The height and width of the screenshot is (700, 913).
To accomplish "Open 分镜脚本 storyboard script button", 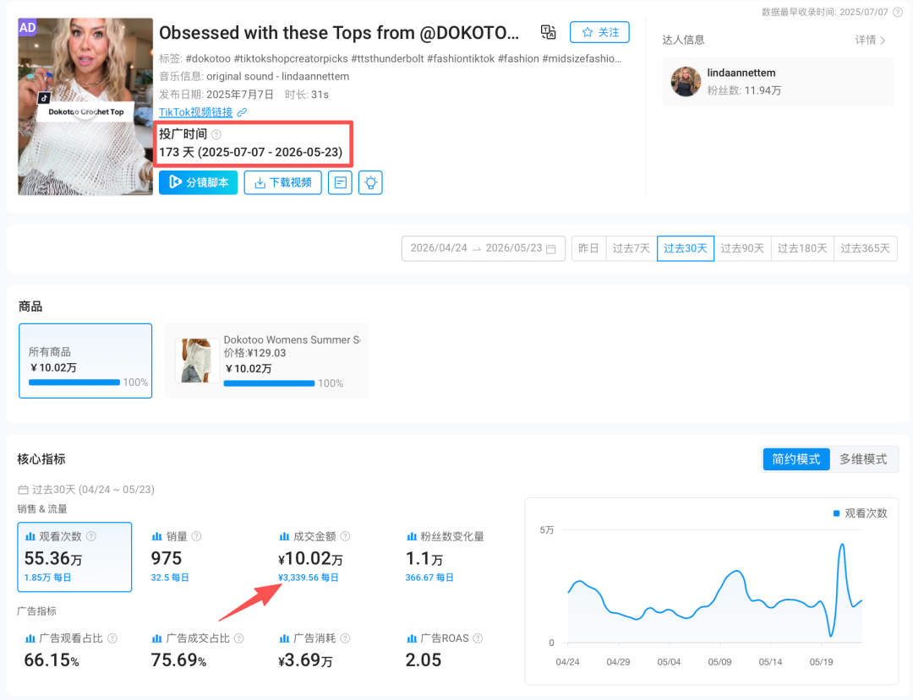I will pyautogui.click(x=198, y=182).
